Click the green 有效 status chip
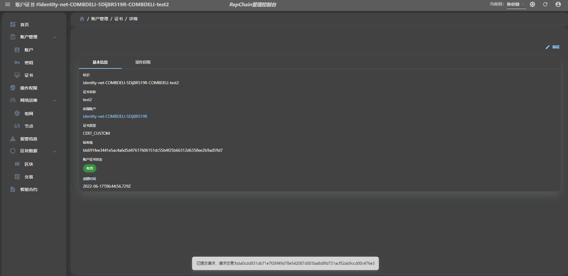Viewport: 568px width, 276px height. 90,168
